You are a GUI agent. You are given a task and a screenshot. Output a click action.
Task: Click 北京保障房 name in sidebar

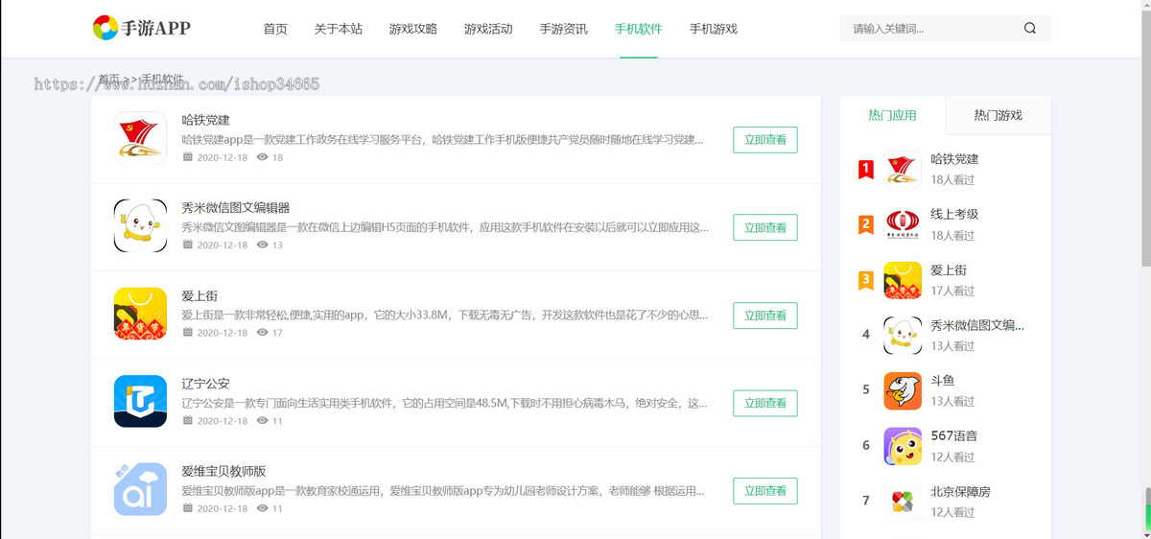pyautogui.click(x=960, y=491)
